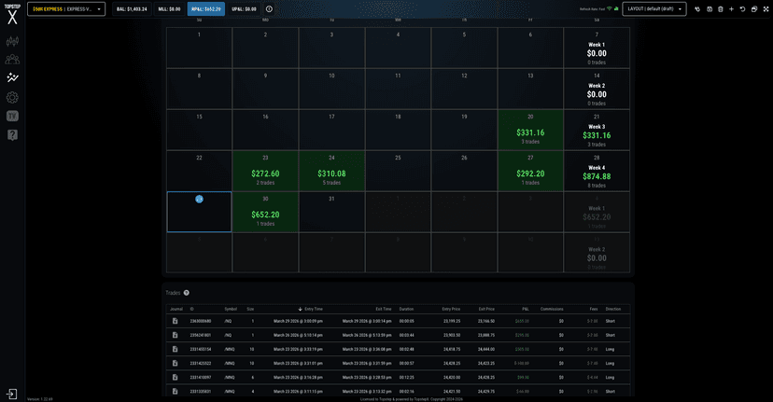Reset the layout with the undo arrow icon
Viewport: 773px width, 402px height.
click(x=742, y=9)
